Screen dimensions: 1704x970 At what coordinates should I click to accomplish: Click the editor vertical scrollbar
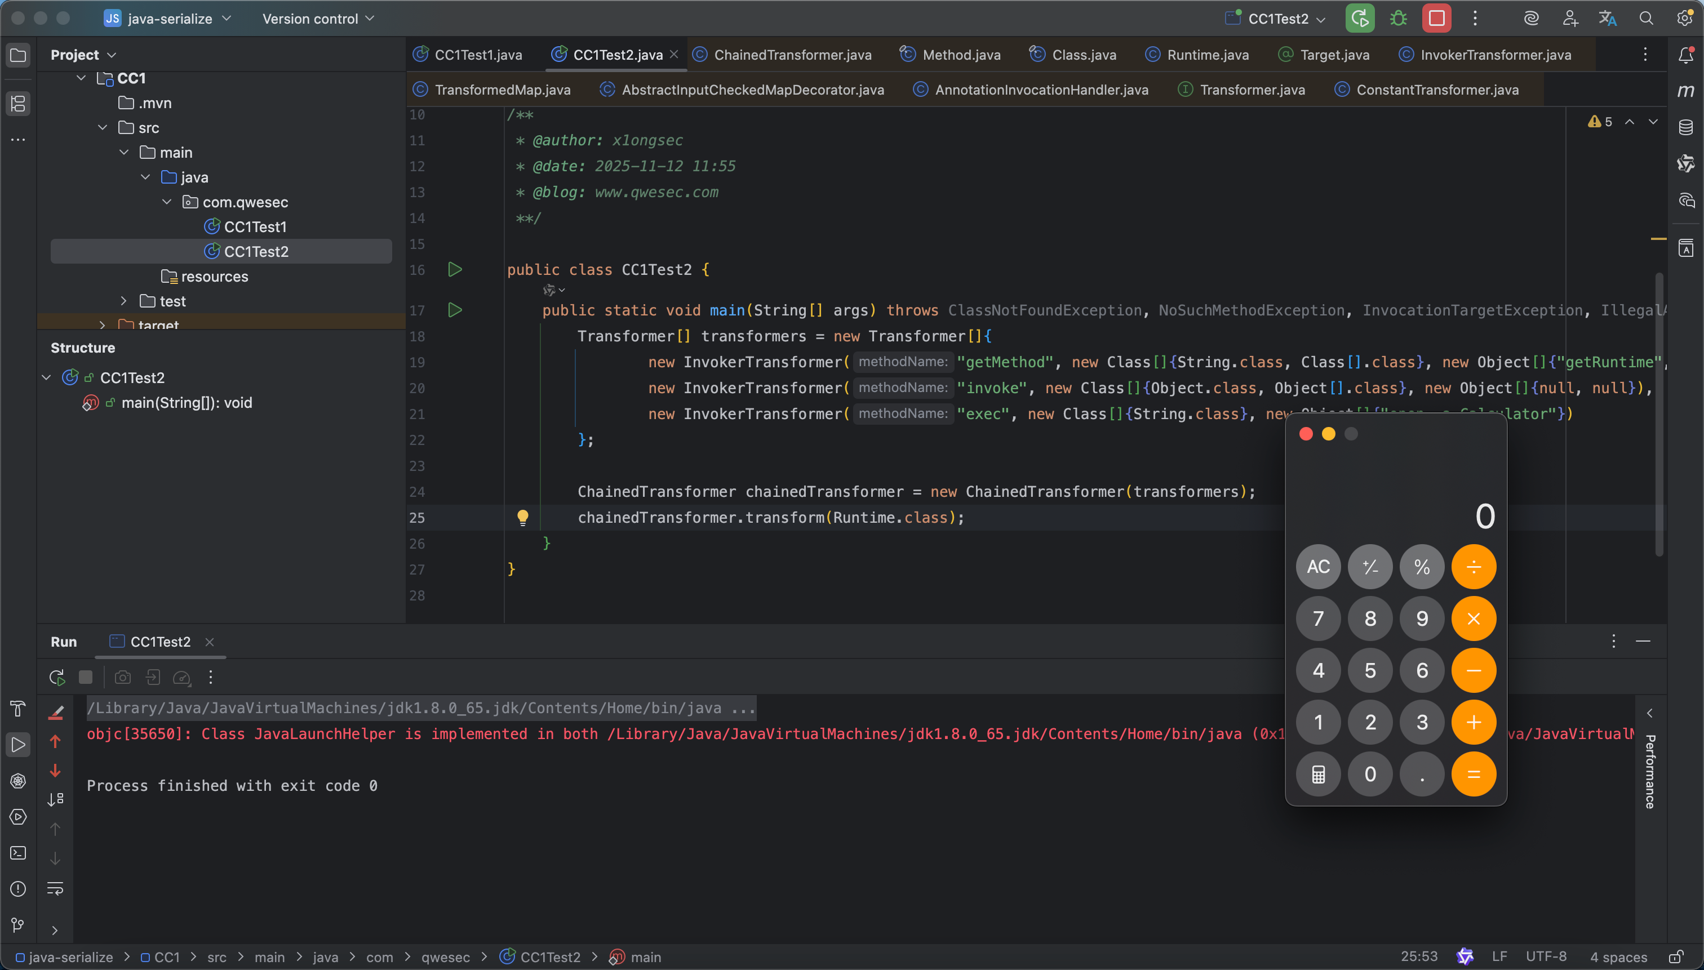[1659, 413]
